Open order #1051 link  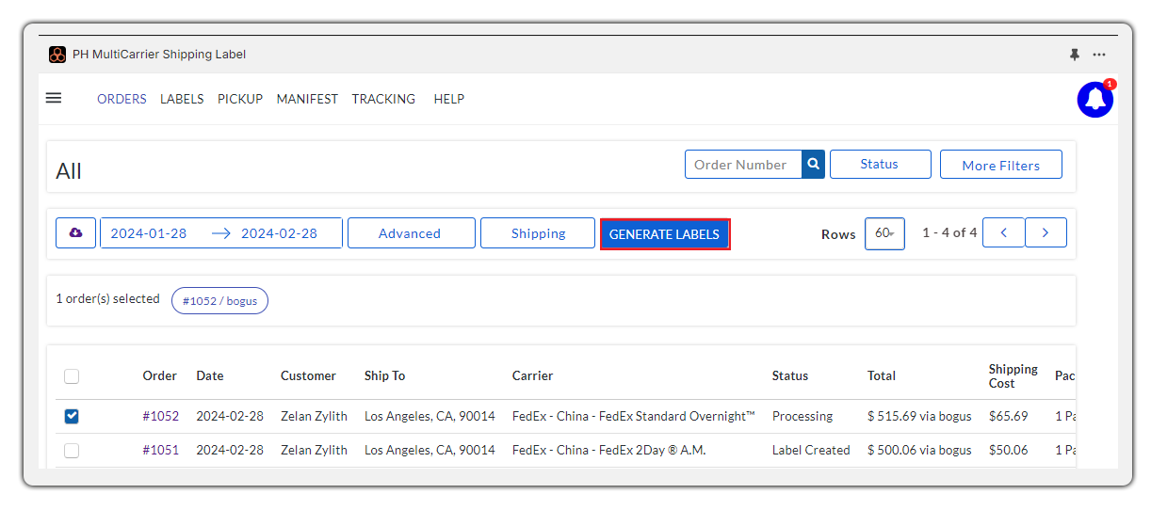click(161, 450)
